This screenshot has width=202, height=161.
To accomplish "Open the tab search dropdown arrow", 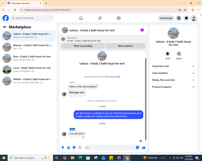I will click(x=3, y=3).
